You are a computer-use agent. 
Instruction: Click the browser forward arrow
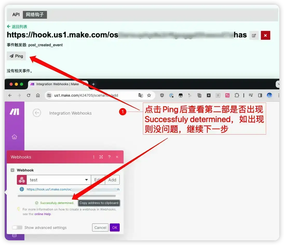coord(19,95)
